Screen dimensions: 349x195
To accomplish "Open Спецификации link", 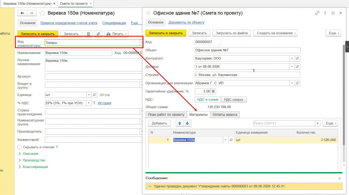I will (114, 23).
